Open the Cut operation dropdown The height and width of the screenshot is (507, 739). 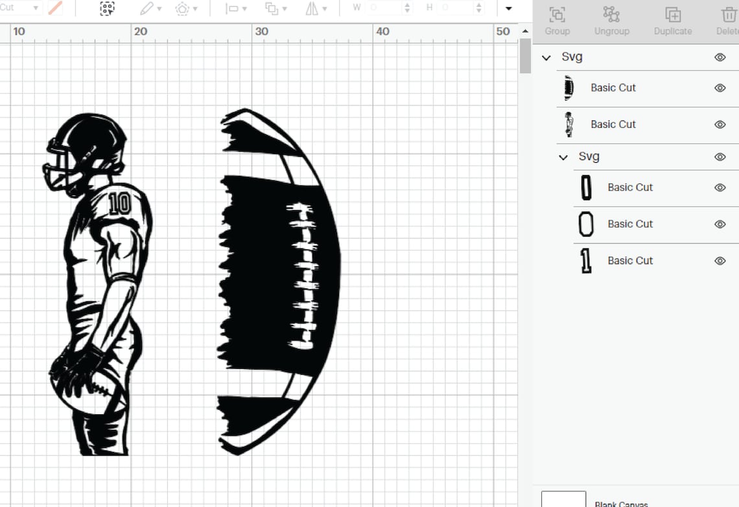(19, 8)
